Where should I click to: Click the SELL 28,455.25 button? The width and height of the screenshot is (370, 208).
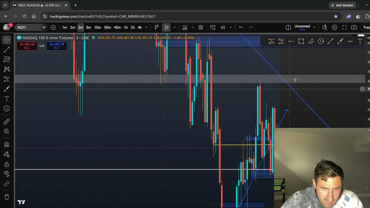point(27,46)
